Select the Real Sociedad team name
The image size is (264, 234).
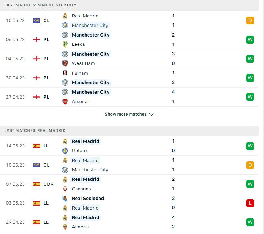[88, 198]
